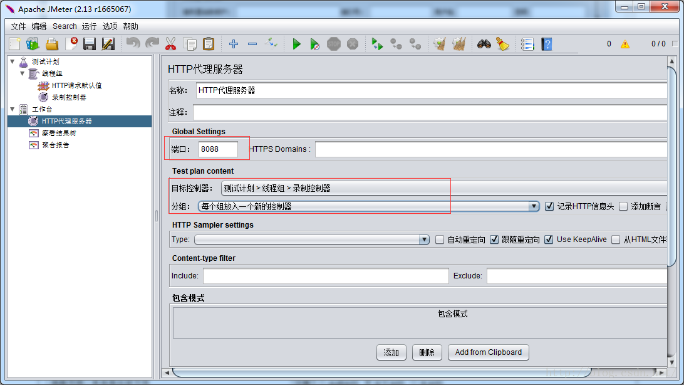The image size is (684, 385).
Task: Click the Redo arrow icon
Action: pos(152,43)
